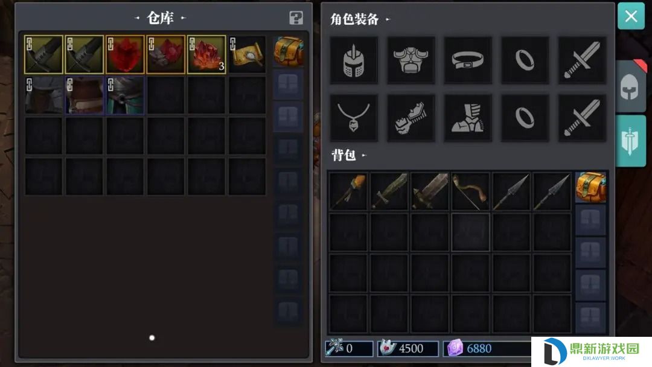
Task: Close the inventory panel with X
Action: [631, 16]
